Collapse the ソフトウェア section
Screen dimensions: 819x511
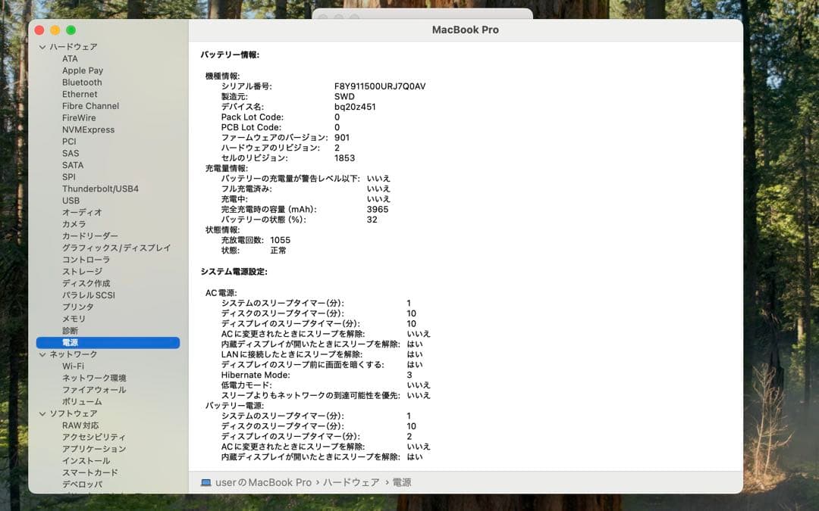click(x=42, y=413)
